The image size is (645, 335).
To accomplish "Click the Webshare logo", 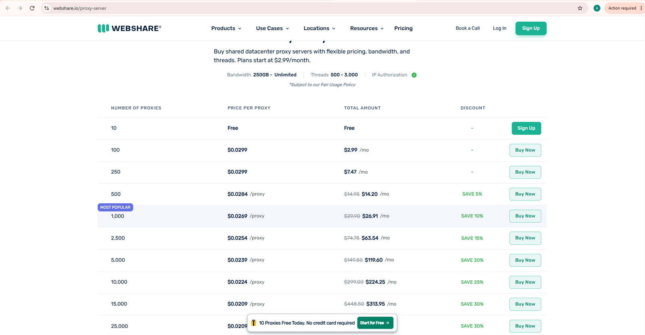I will pos(129,28).
